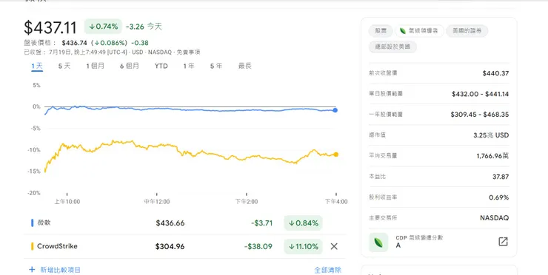The height and width of the screenshot is (275, 548).
Task: Open CDP climate score external link icon
Action: (x=503, y=242)
